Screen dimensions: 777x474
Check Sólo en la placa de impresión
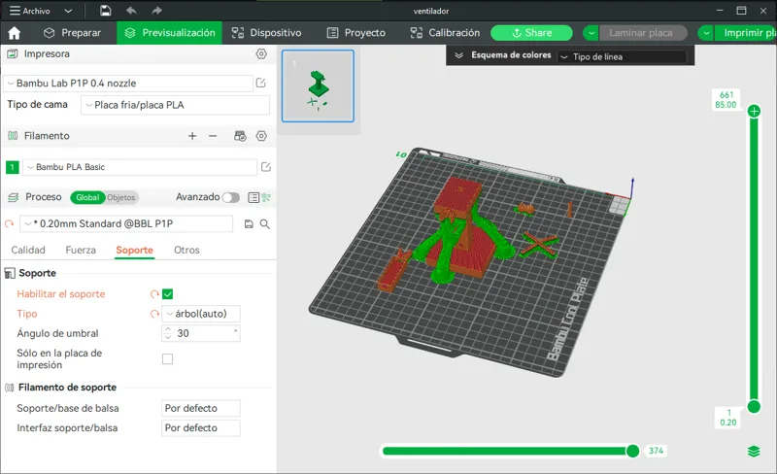pos(167,359)
